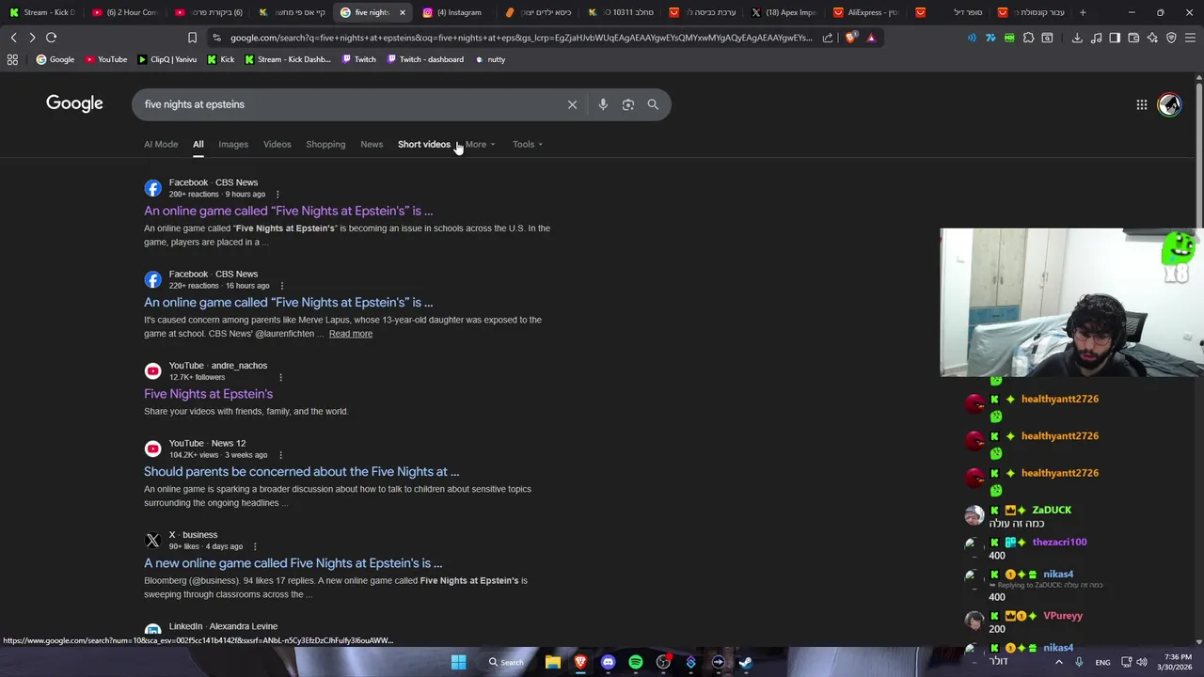Open Steam from the taskbar
The width and height of the screenshot is (1204, 677).
pos(746,662)
